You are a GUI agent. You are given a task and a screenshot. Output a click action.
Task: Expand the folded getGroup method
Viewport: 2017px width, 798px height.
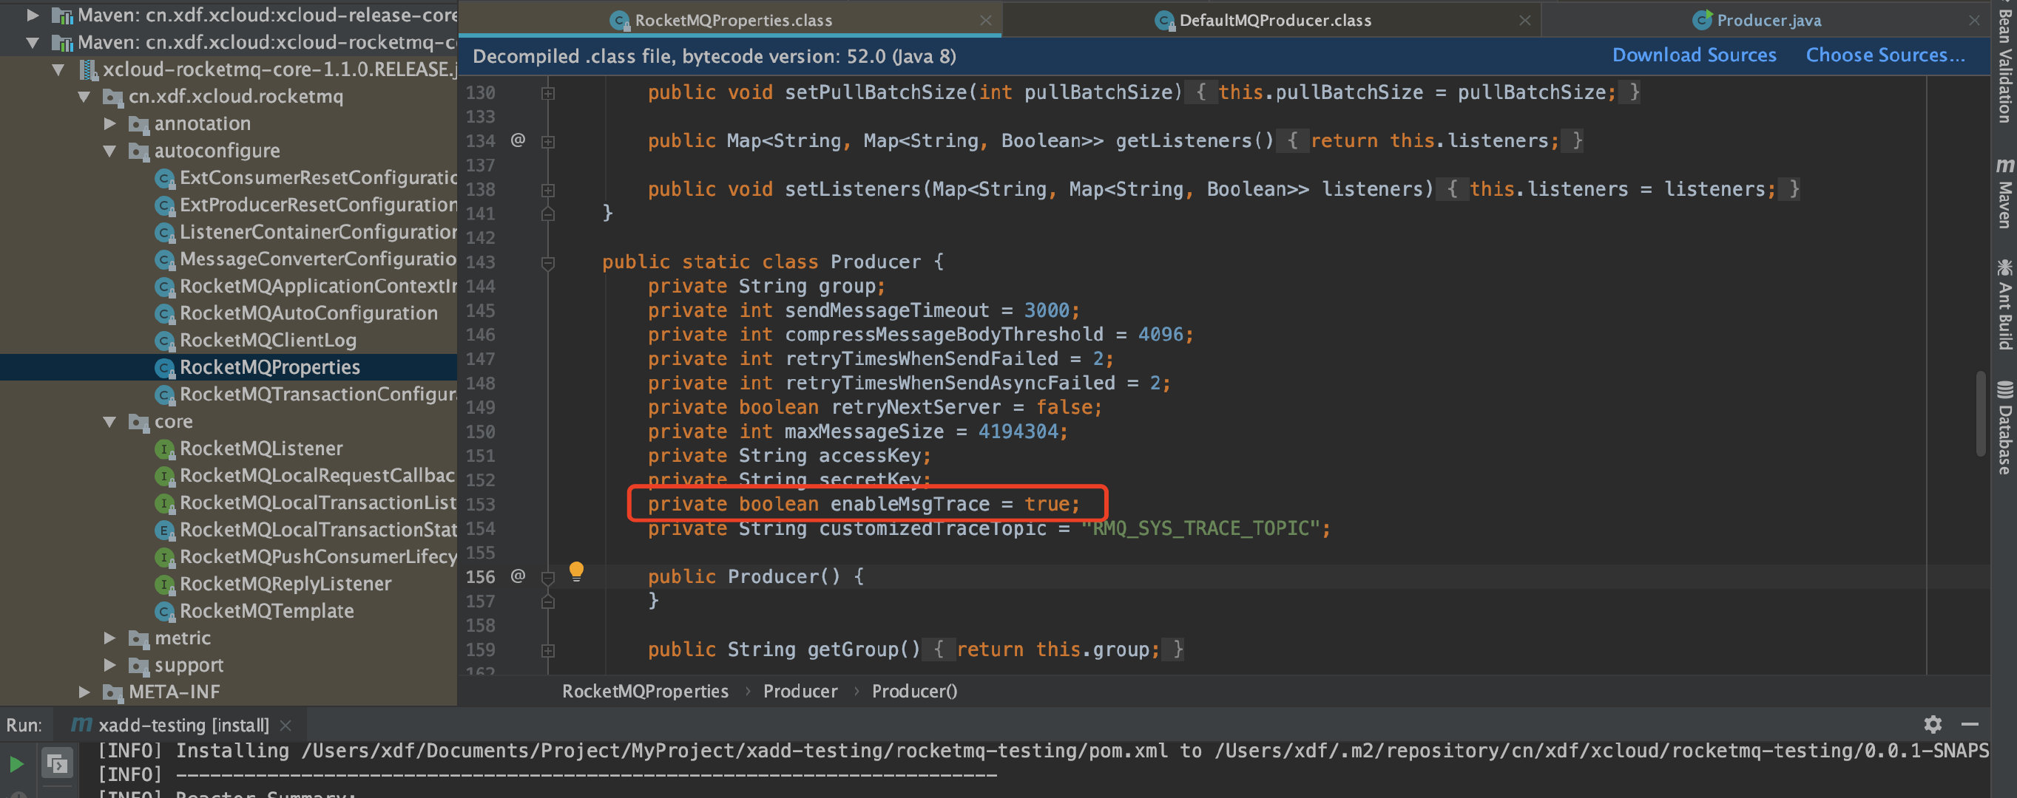tap(548, 650)
